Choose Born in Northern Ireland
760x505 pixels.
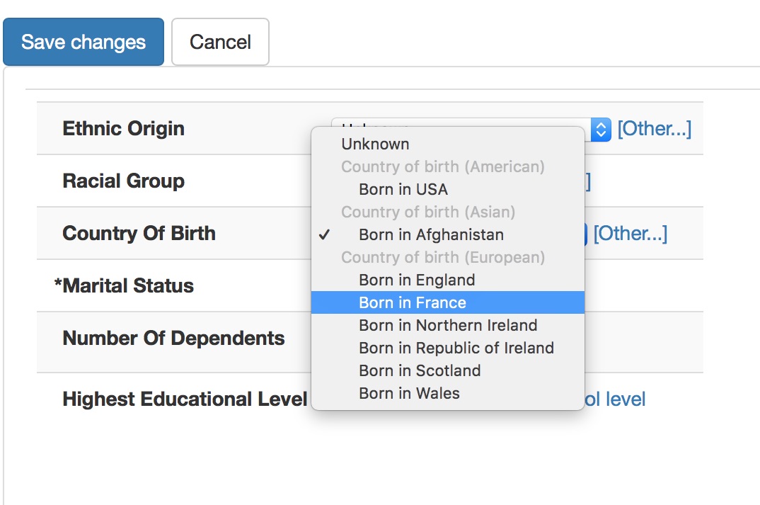pyautogui.click(x=448, y=325)
